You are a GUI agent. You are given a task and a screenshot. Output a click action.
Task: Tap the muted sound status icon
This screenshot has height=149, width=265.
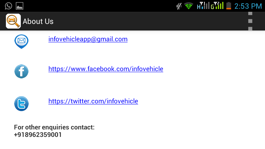coord(179,6)
